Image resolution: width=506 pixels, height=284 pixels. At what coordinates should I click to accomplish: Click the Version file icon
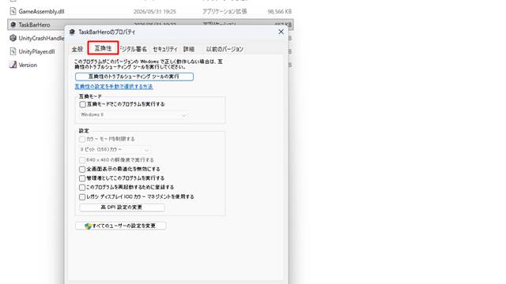pyautogui.click(x=13, y=65)
